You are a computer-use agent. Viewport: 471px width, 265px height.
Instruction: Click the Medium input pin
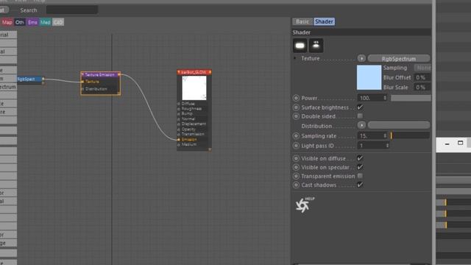[x=179, y=144]
